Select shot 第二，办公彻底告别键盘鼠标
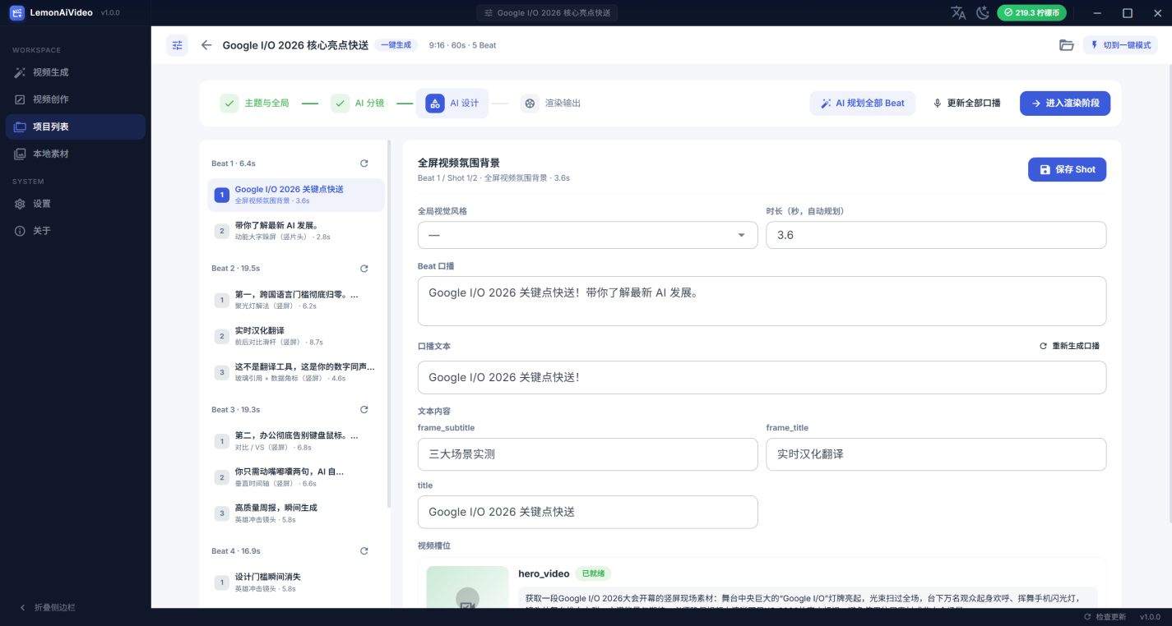1172x626 pixels. point(295,441)
